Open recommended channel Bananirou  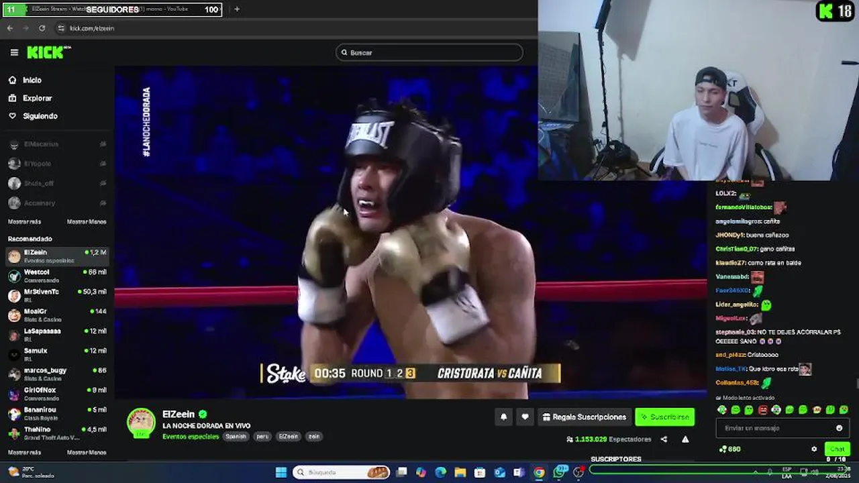coord(57,413)
